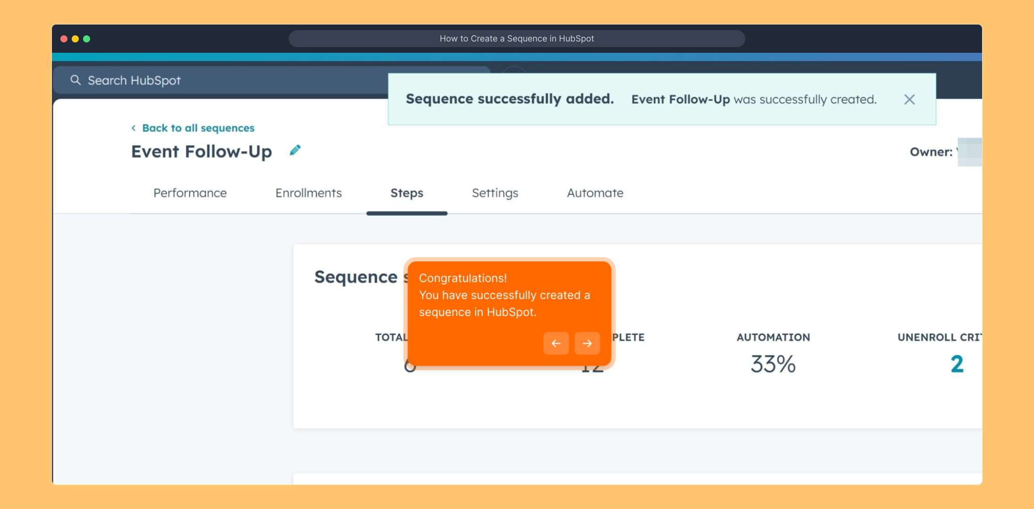Screen dimensions: 1034x509
Task: Open the Enrollments tab
Action: 309,193
